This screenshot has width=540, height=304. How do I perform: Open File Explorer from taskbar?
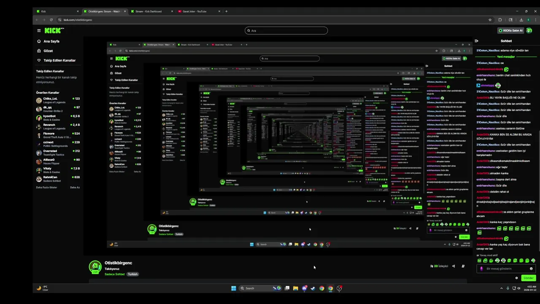pyautogui.click(x=296, y=288)
